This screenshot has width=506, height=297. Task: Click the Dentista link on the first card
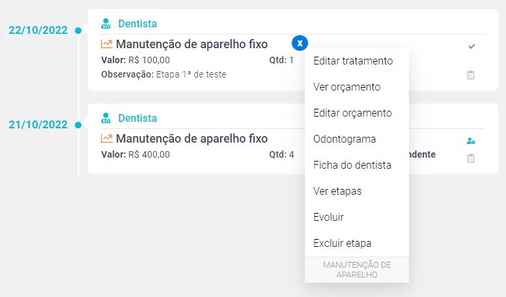[x=137, y=23]
